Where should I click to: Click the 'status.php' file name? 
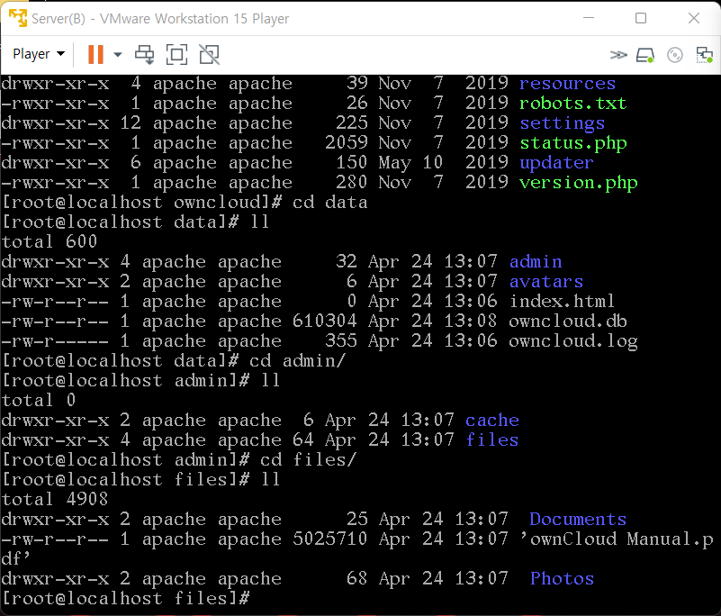pos(573,143)
